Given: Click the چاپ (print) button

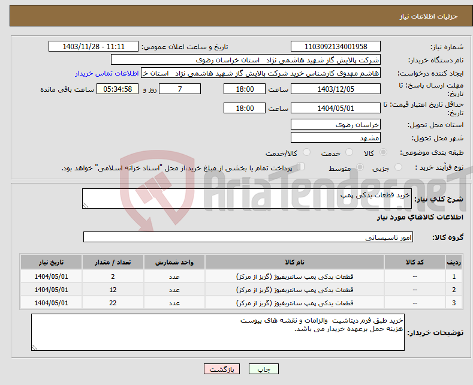Looking at the screenshot, I should click(x=263, y=369).
